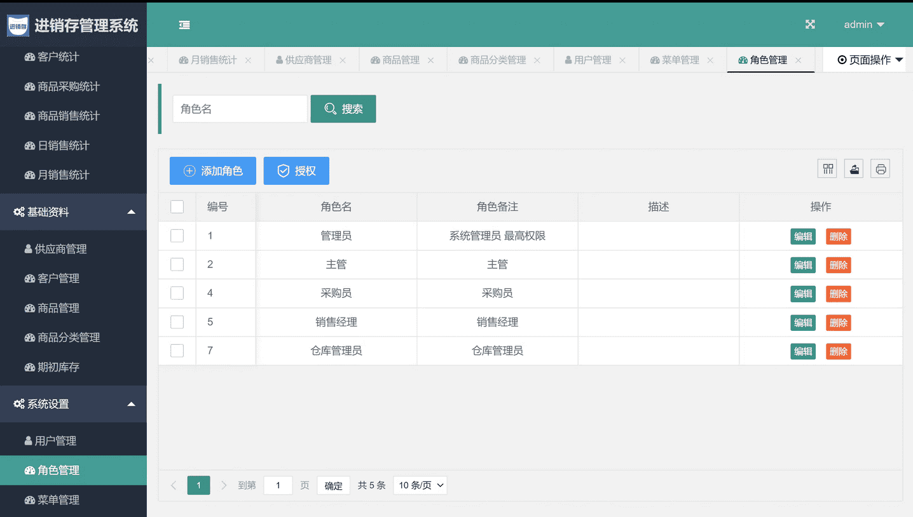Viewport: 913px width, 517px height.
Task: Check the select-all header checkbox
Action: click(177, 207)
